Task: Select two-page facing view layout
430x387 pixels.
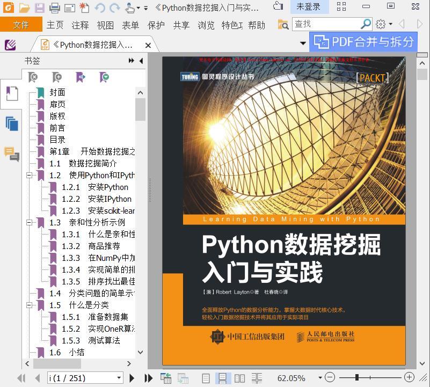Action: [x=239, y=378]
